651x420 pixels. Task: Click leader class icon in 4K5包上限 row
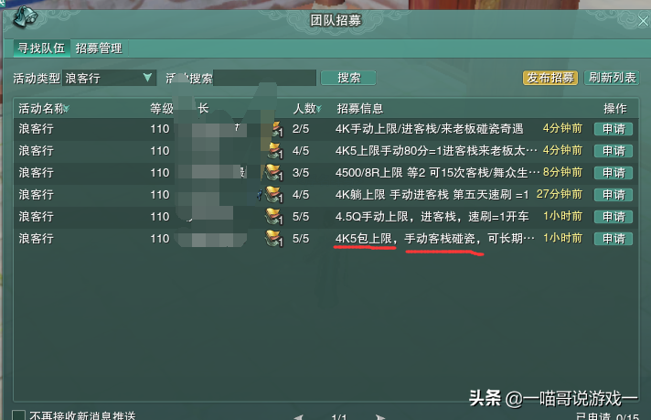click(274, 239)
